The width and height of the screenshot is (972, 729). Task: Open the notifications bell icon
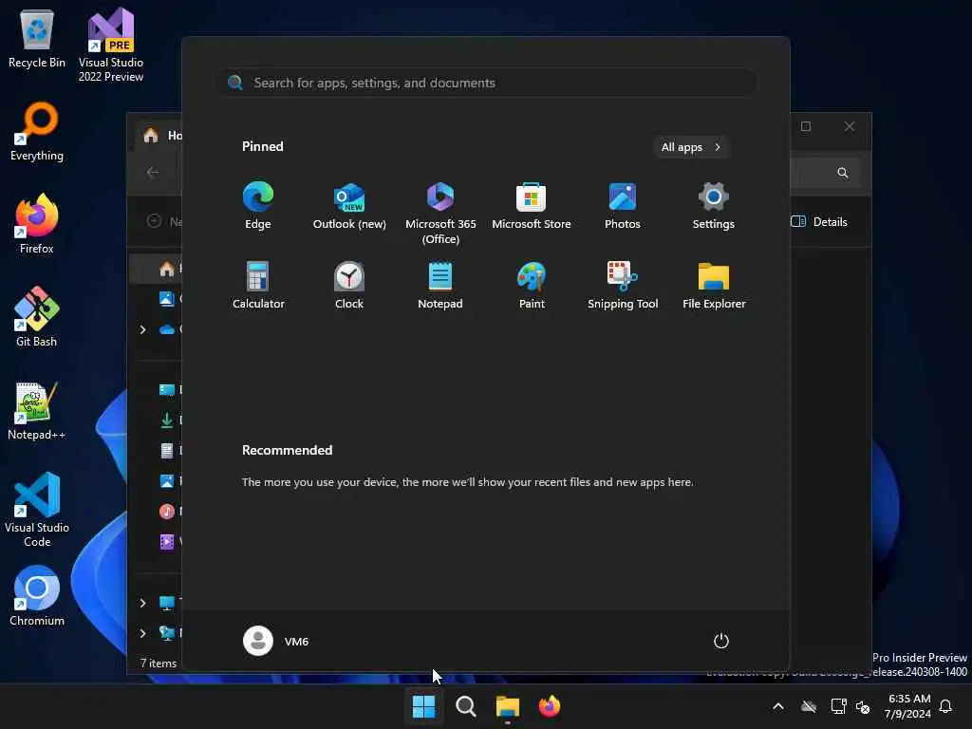(x=946, y=706)
